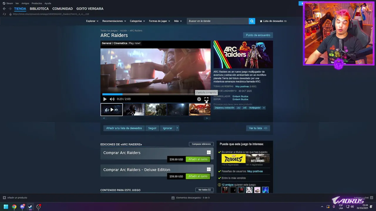Click Windows icon on Deluxe Edition row
Viewport: 376px width, 211px height.
click(209, 169)
